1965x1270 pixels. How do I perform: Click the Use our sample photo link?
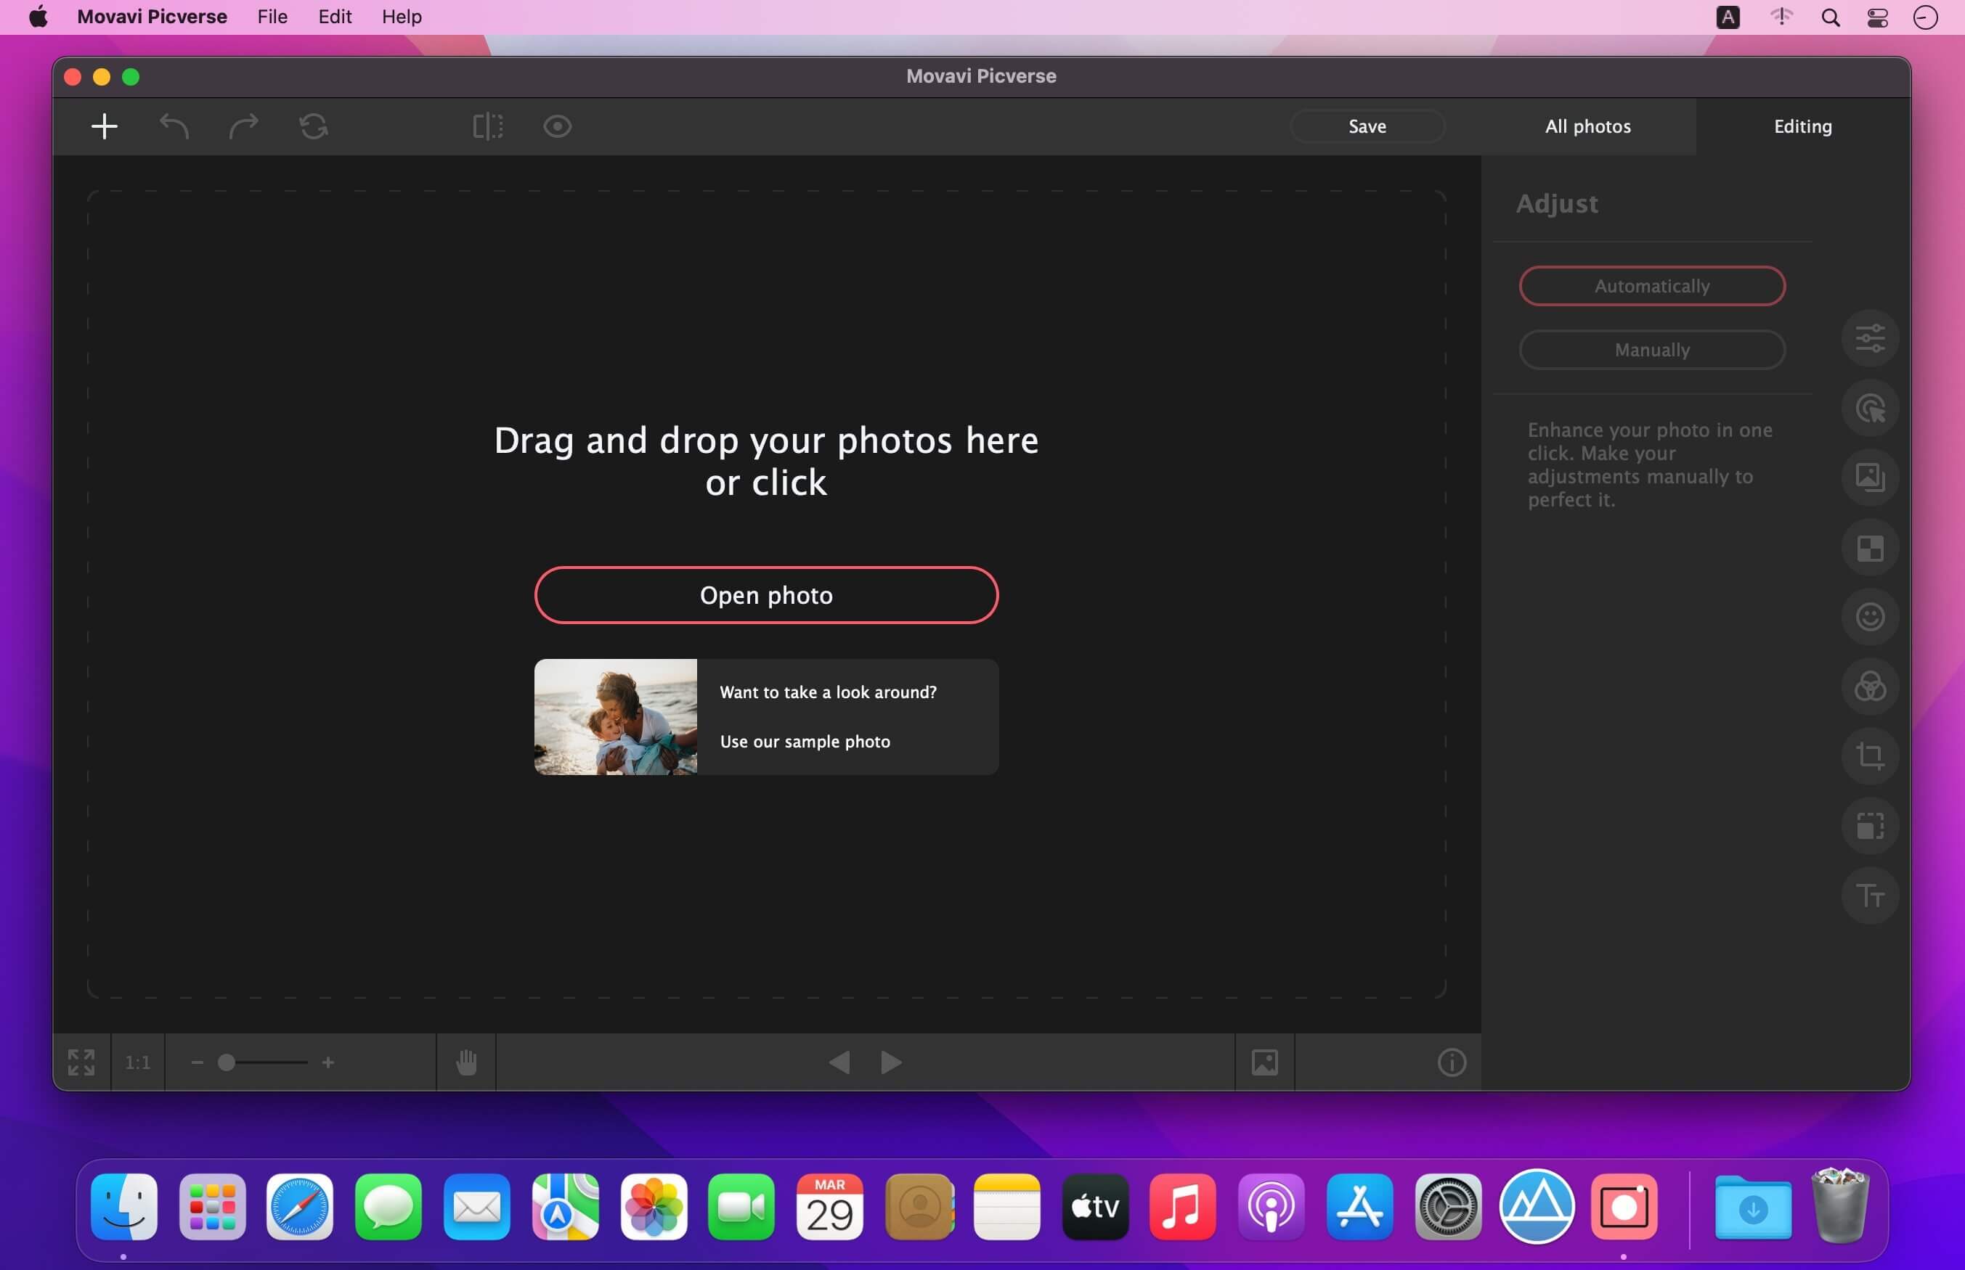805,742
